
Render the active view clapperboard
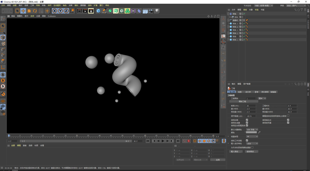click(79, 11)
